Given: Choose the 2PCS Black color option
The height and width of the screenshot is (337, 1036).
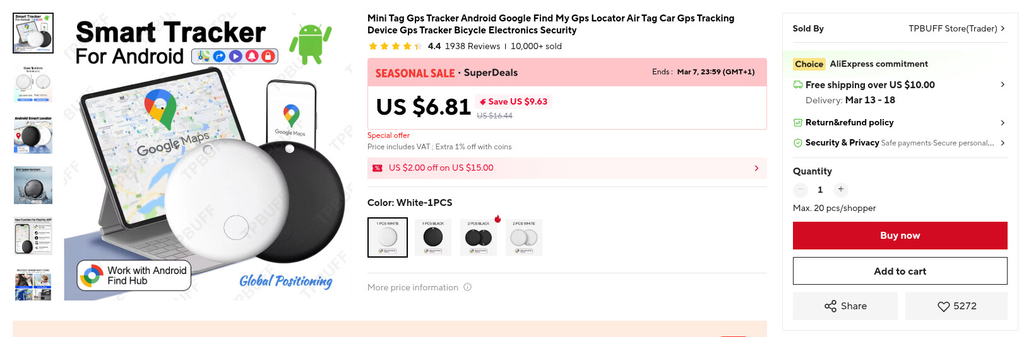Looking at the screenshot, I should [x=479, y=237].
